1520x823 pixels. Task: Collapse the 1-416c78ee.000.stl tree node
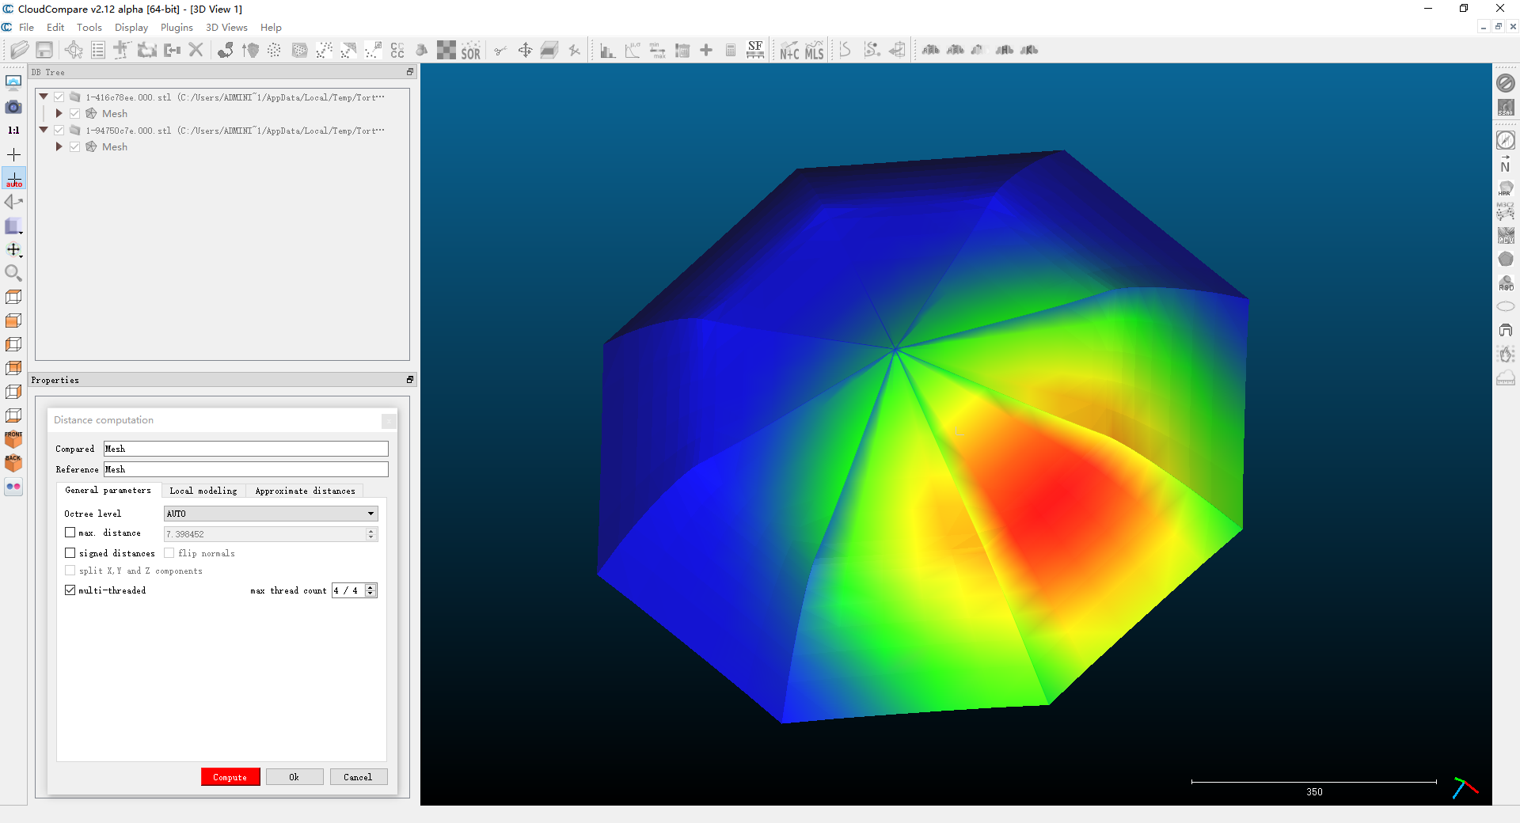pyautogui.click(x=44, y=97)
